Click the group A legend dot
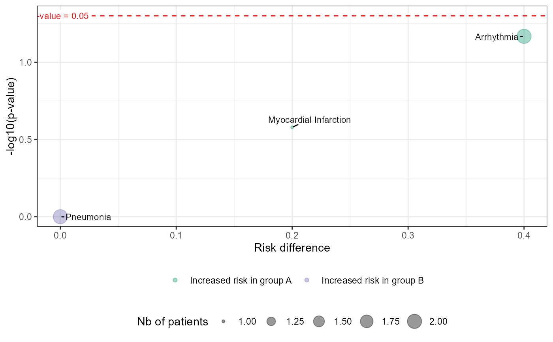The width and height of the screenshot is (553, 342). coord(175,280)
